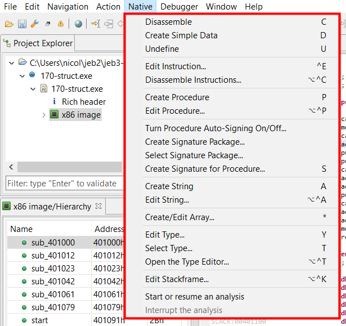Select sub_401079 row

tap(66, 307)
